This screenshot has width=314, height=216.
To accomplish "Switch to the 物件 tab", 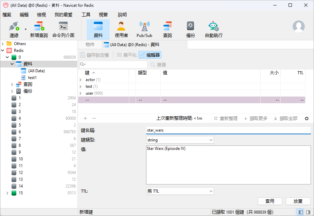I will tap(90, 44).
